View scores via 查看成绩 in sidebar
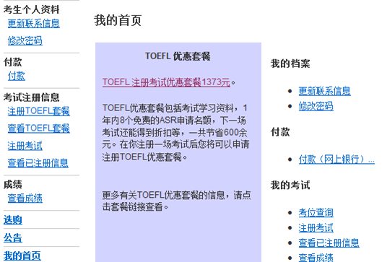Screen dimensions: 387x262 [x=25, y=198]
